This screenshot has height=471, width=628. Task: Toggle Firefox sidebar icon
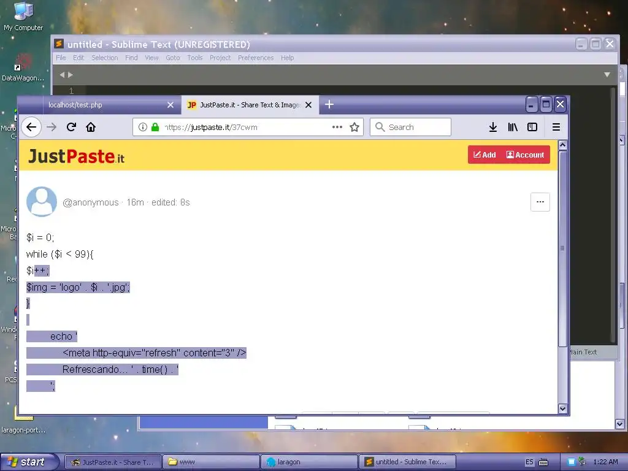point(532,128)
